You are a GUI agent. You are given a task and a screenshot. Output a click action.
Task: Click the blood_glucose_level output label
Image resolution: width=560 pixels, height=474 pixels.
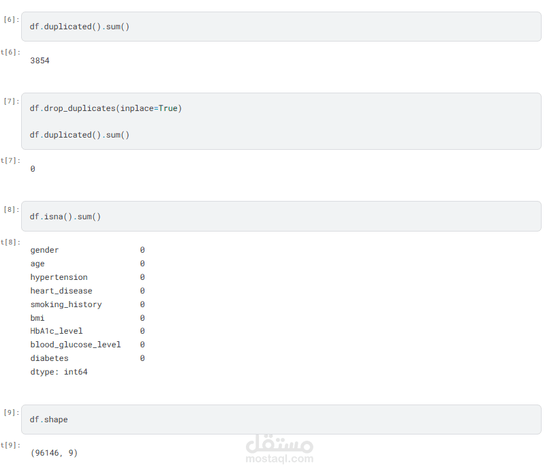76,345
